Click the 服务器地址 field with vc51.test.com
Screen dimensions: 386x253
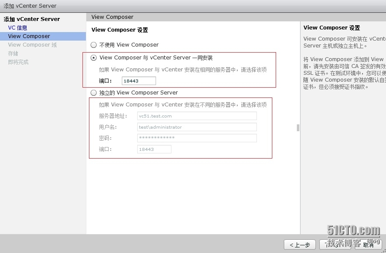pyautogui.click(x=197, y=116)
